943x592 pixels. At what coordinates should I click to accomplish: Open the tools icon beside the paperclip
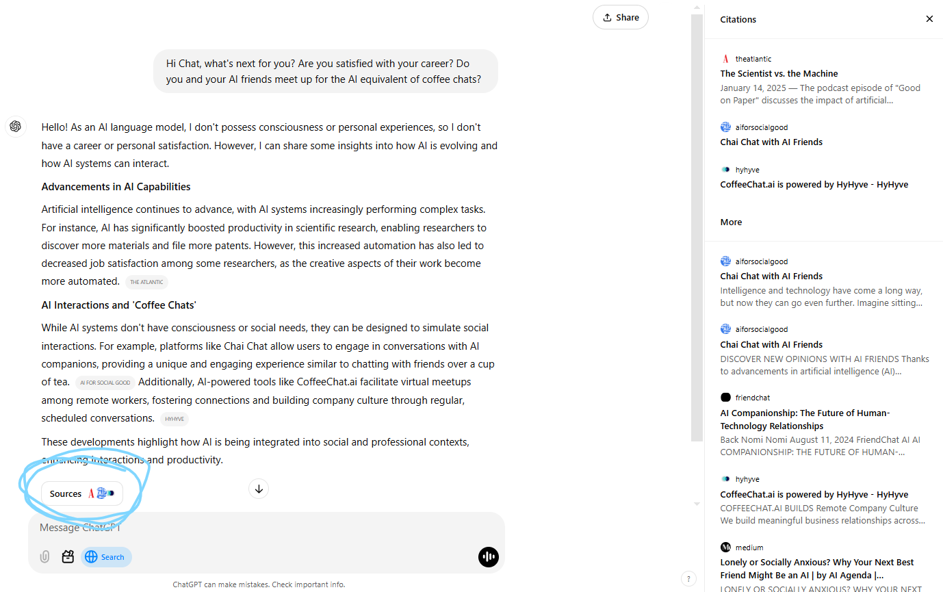(x=68, y=556)
